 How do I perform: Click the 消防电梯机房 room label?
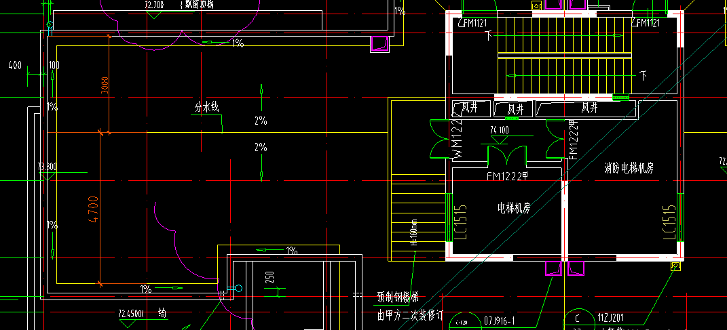tap(629, 168)
